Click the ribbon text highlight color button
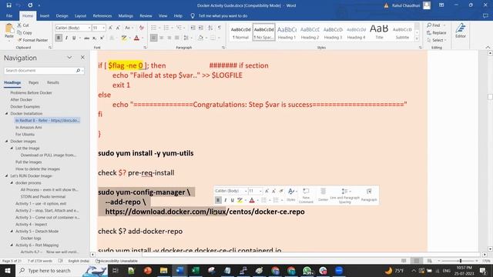 coord(124,38)
